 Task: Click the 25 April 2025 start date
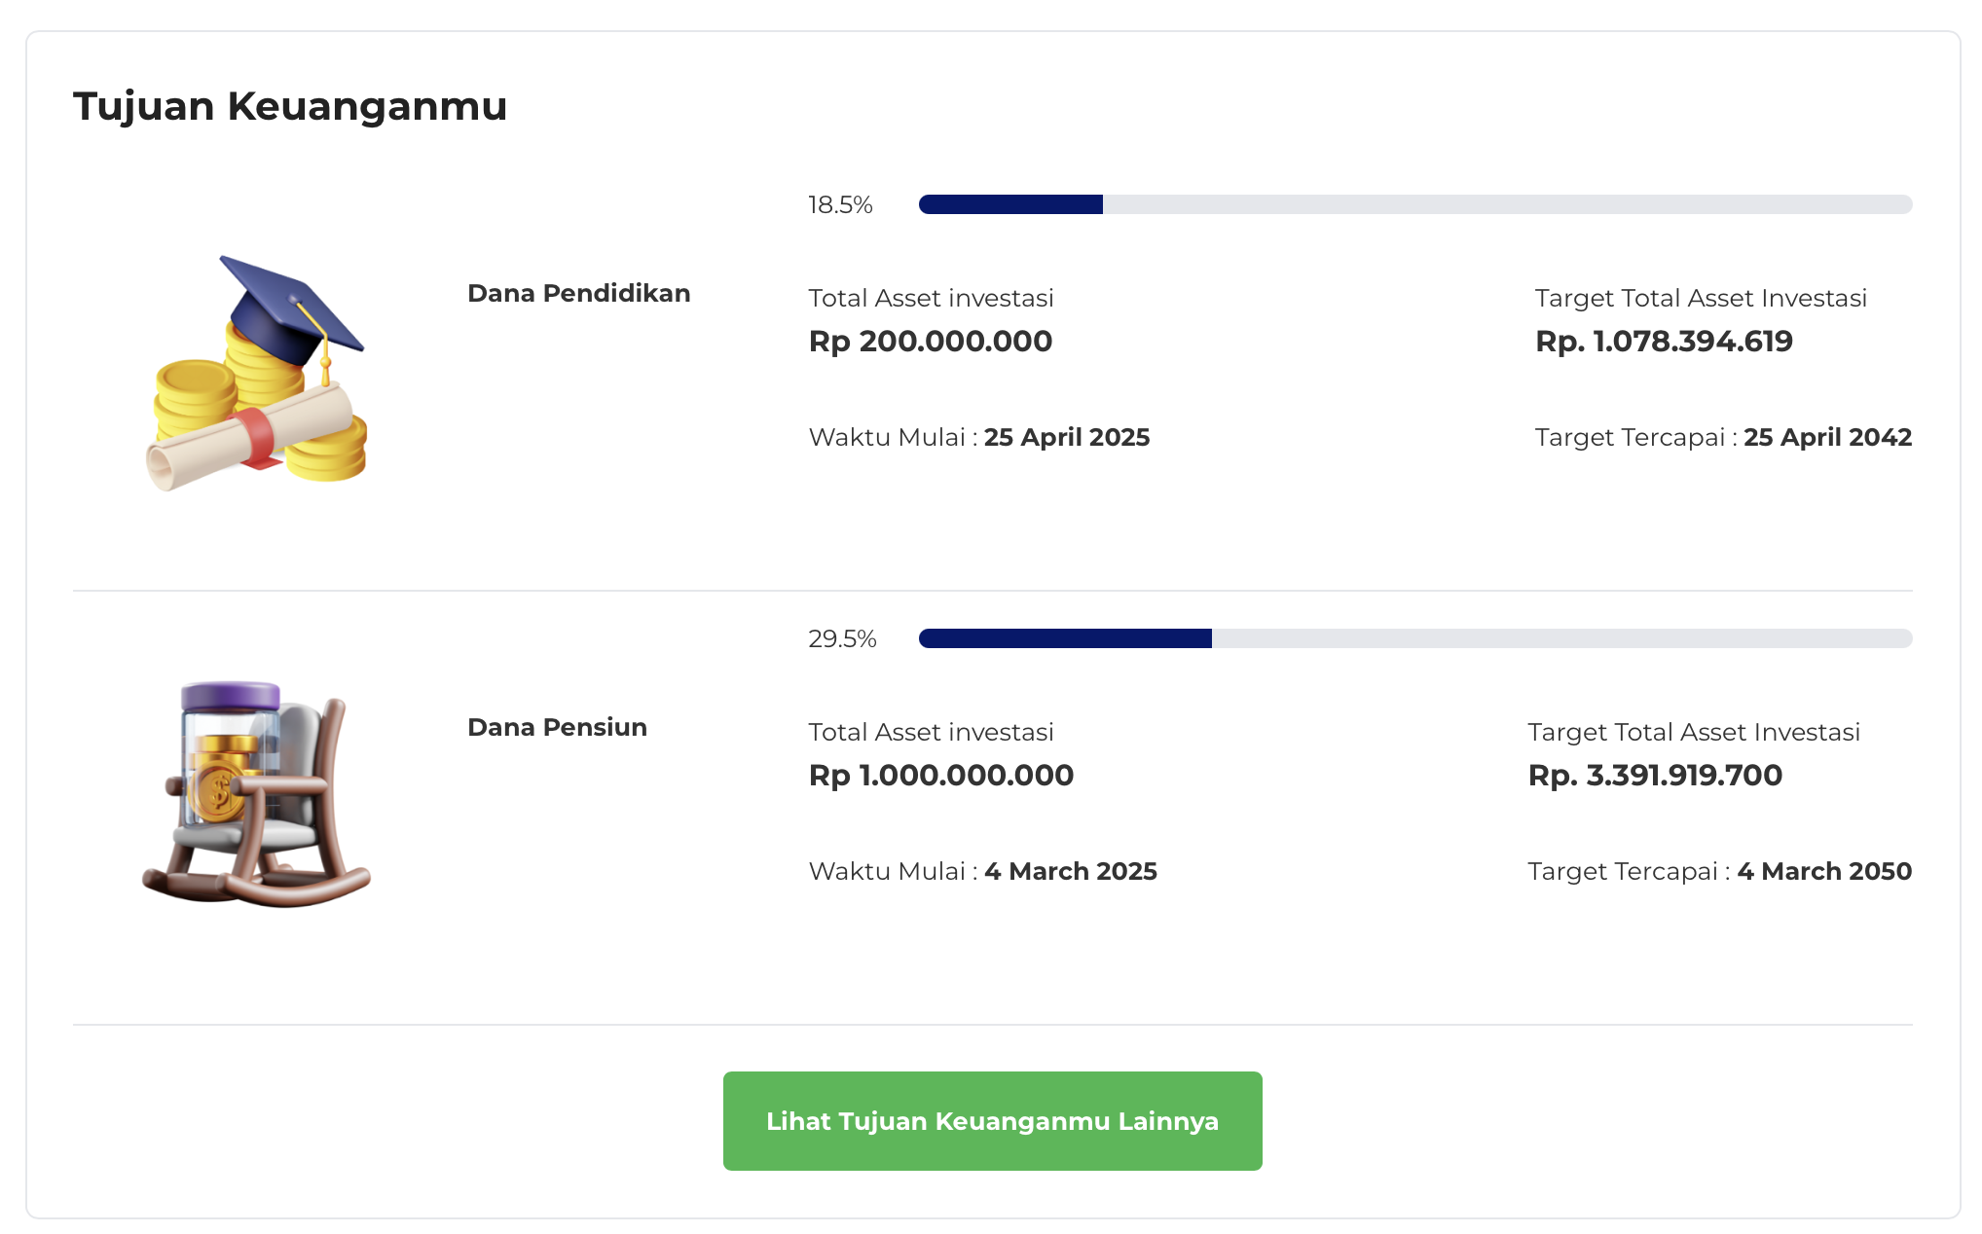(1066, 437)
